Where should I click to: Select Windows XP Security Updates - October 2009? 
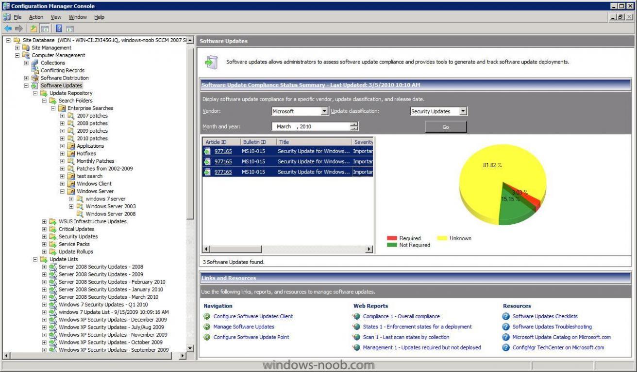[111, 342]
